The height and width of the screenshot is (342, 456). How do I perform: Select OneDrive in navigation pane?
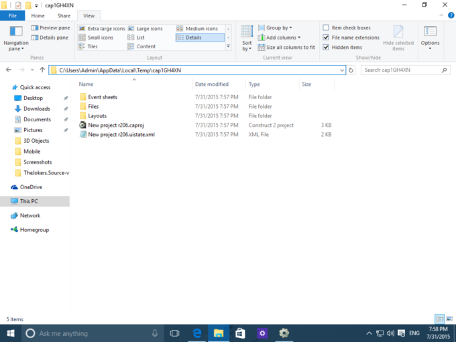(31, 187)
